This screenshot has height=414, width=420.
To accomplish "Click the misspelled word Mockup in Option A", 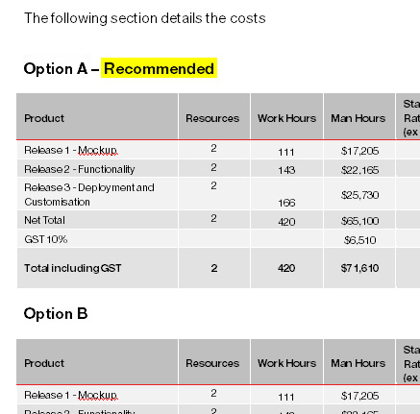I will 97,150.
